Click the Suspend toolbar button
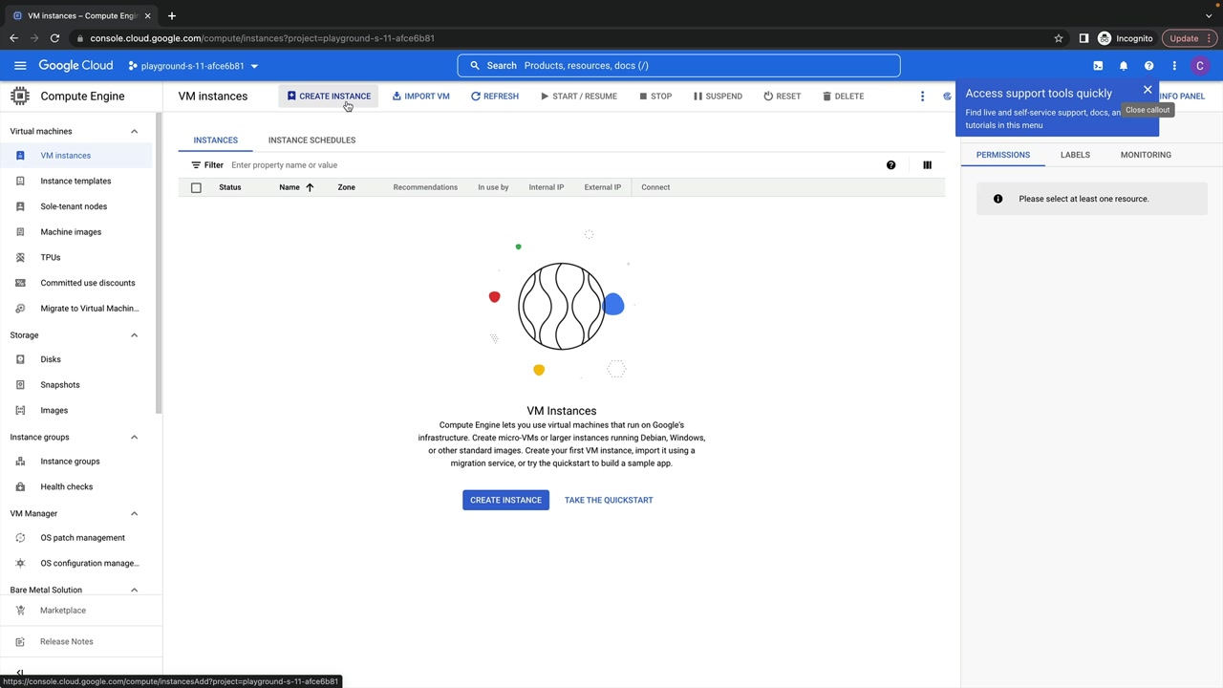1223x688 pixels. 718,97
